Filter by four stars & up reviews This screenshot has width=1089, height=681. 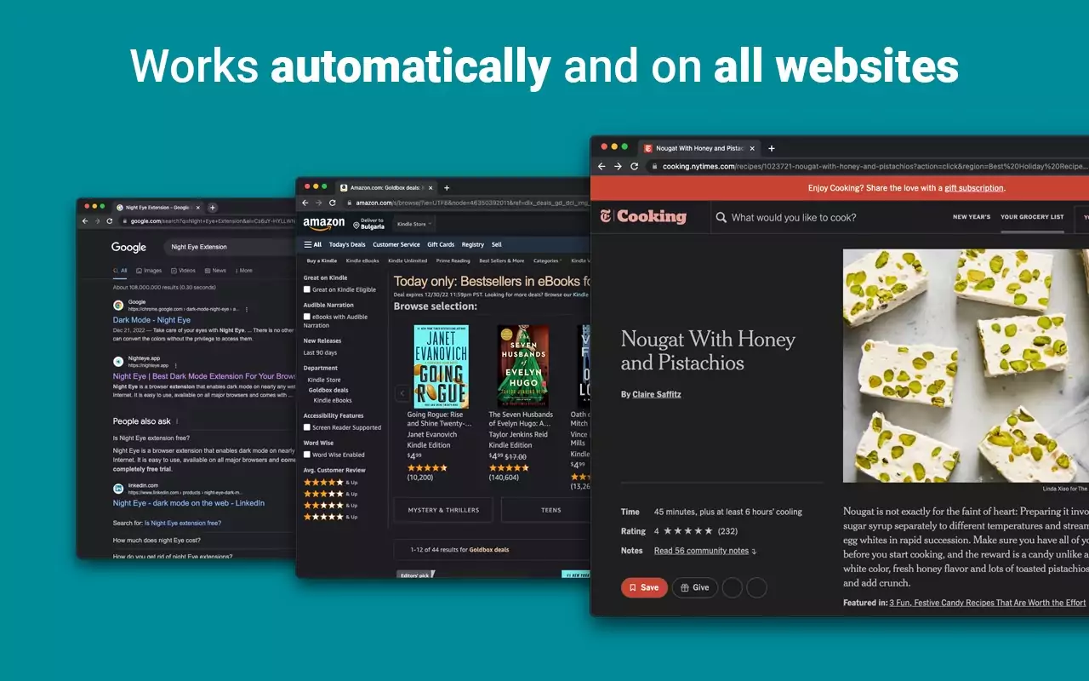pyautogui.click(x=331, y=482)
